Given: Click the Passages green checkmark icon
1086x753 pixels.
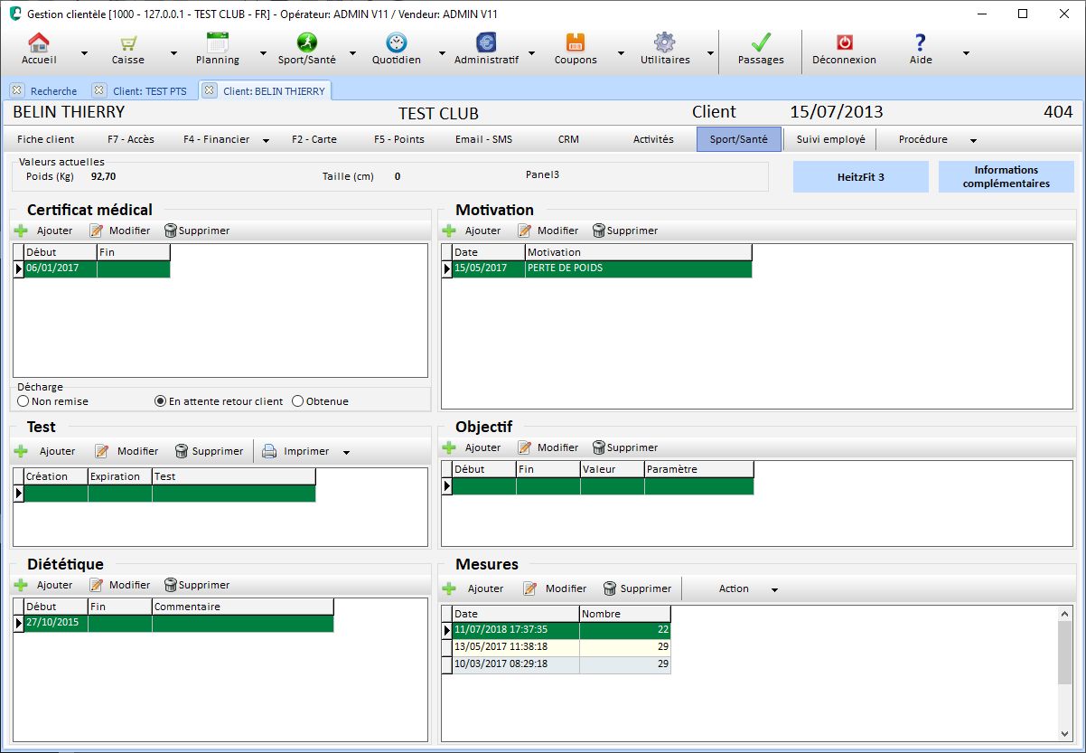Looking at the screenshot, I should (761, 42).
